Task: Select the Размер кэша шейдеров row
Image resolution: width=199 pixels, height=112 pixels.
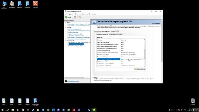Action: [120, 55]
